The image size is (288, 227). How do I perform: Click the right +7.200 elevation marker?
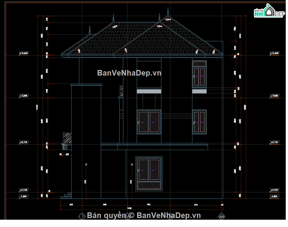(274, 96)
